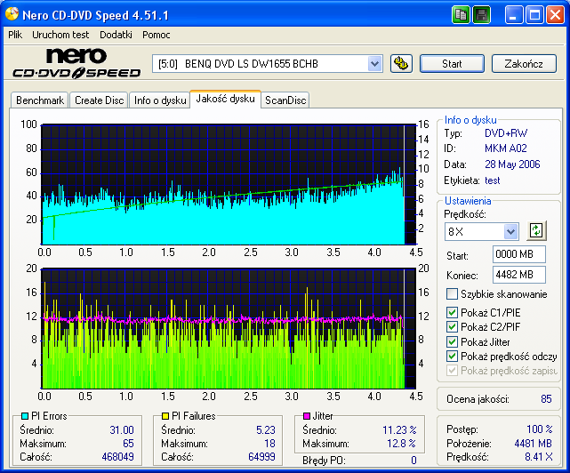570x473 pixels.
Task: Toggle the Pokaż C2/PIF checkbox
Action: tap(452, 327)
